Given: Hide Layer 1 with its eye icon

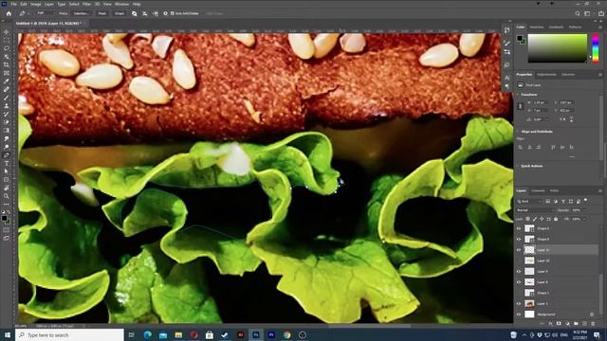Looking at the screenshot, I should click(x=519, y=303).
